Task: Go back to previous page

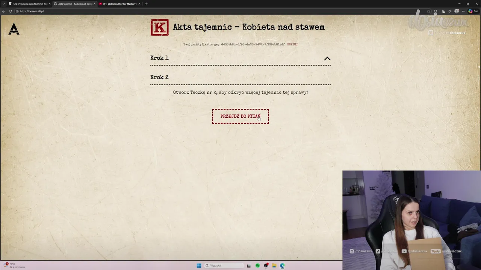Action: tap(4, 11)
